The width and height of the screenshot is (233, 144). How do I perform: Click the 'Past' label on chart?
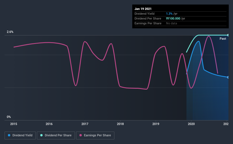223,39
